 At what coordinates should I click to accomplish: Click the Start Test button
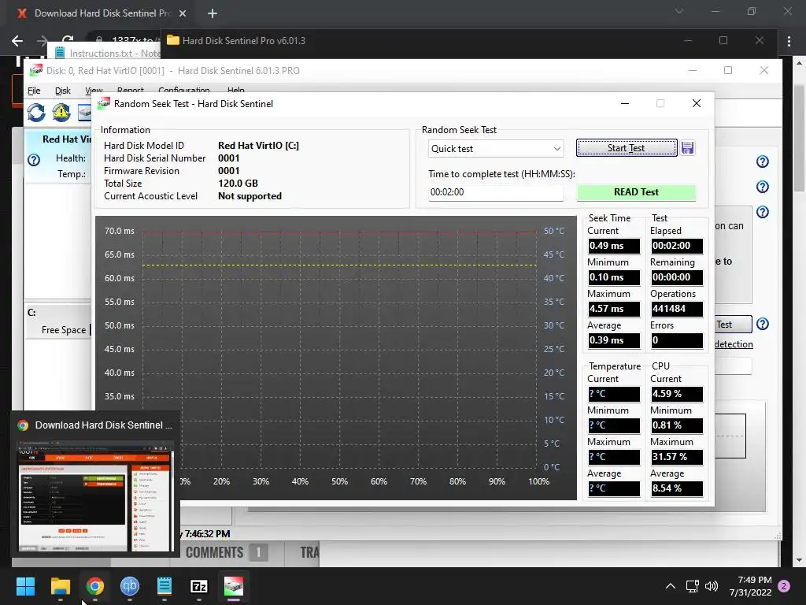coord(626,148)
